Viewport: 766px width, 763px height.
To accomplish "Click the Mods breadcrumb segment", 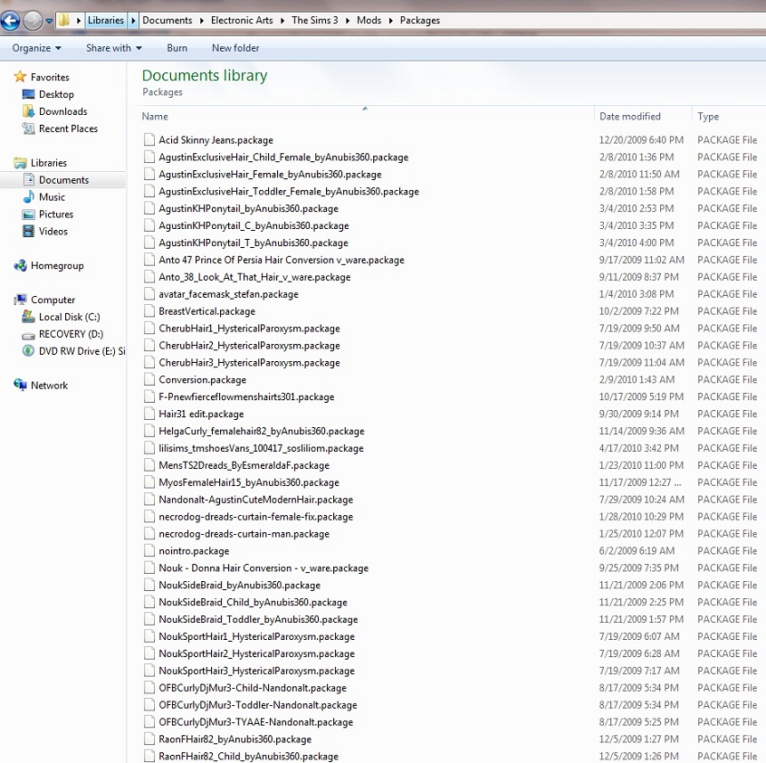I will [x=369, y=20].
